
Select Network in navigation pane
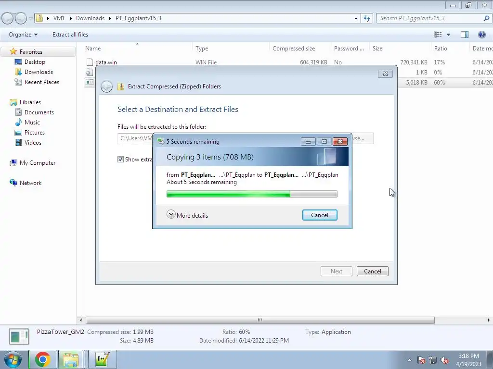click(30, 183)
